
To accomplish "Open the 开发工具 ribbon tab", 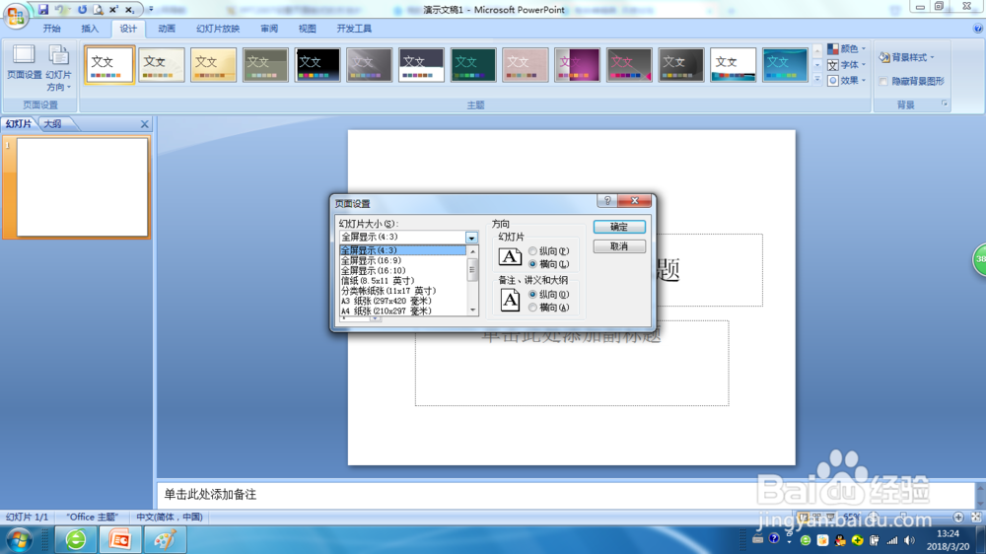I will [354, 29].
